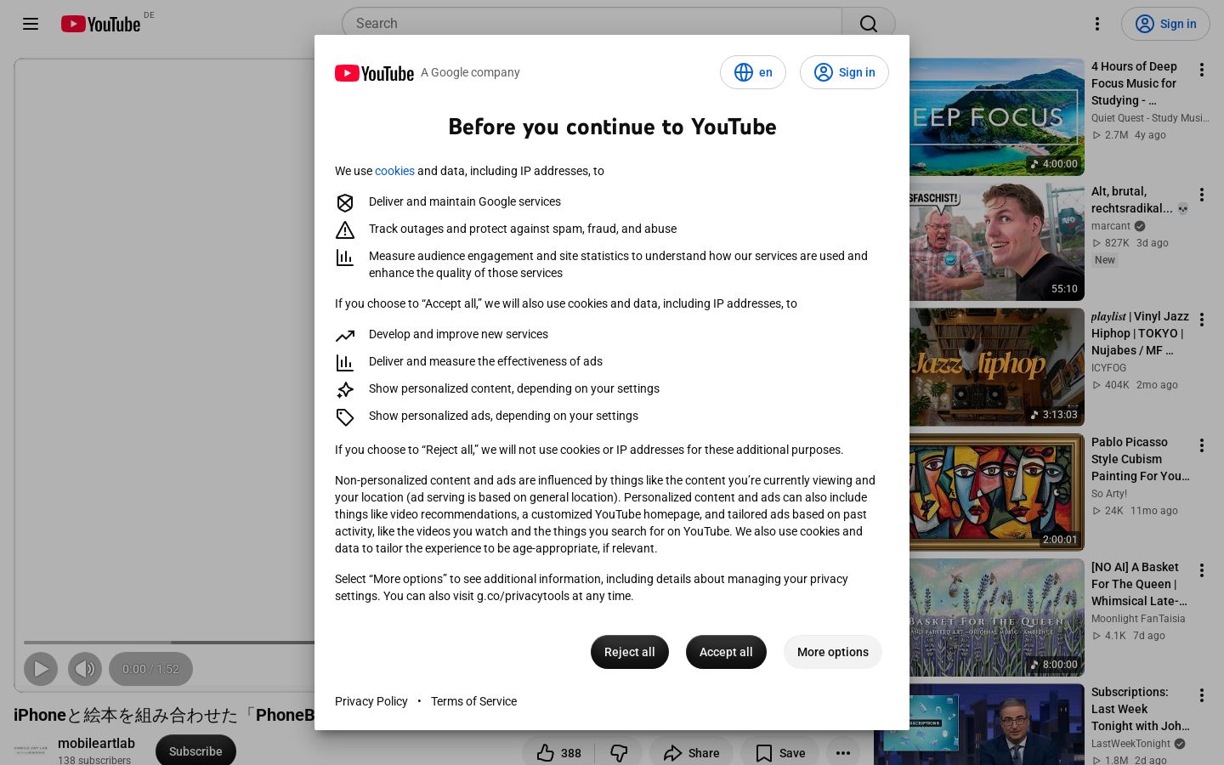This screenshot has width=1224, height=765.
Task: Open the marcant 55:10 video thumbnail
Action: pos(997,242)
